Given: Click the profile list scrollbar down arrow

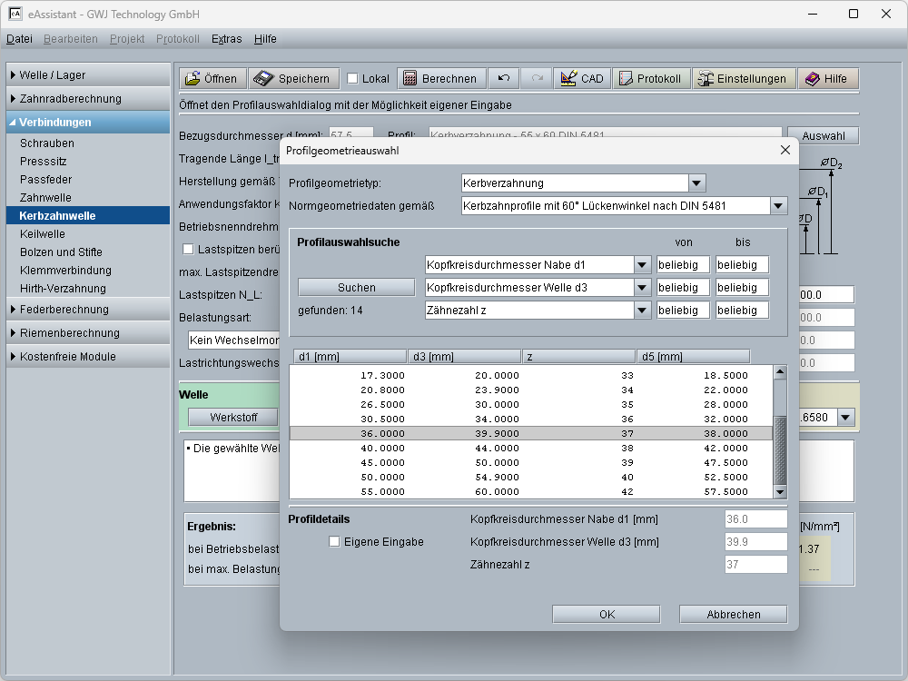Looking at the screenshot, I should point(779,491).
